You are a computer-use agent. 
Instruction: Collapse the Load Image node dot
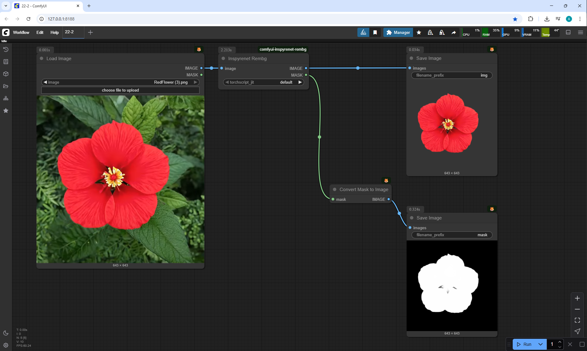pos(42,58)
